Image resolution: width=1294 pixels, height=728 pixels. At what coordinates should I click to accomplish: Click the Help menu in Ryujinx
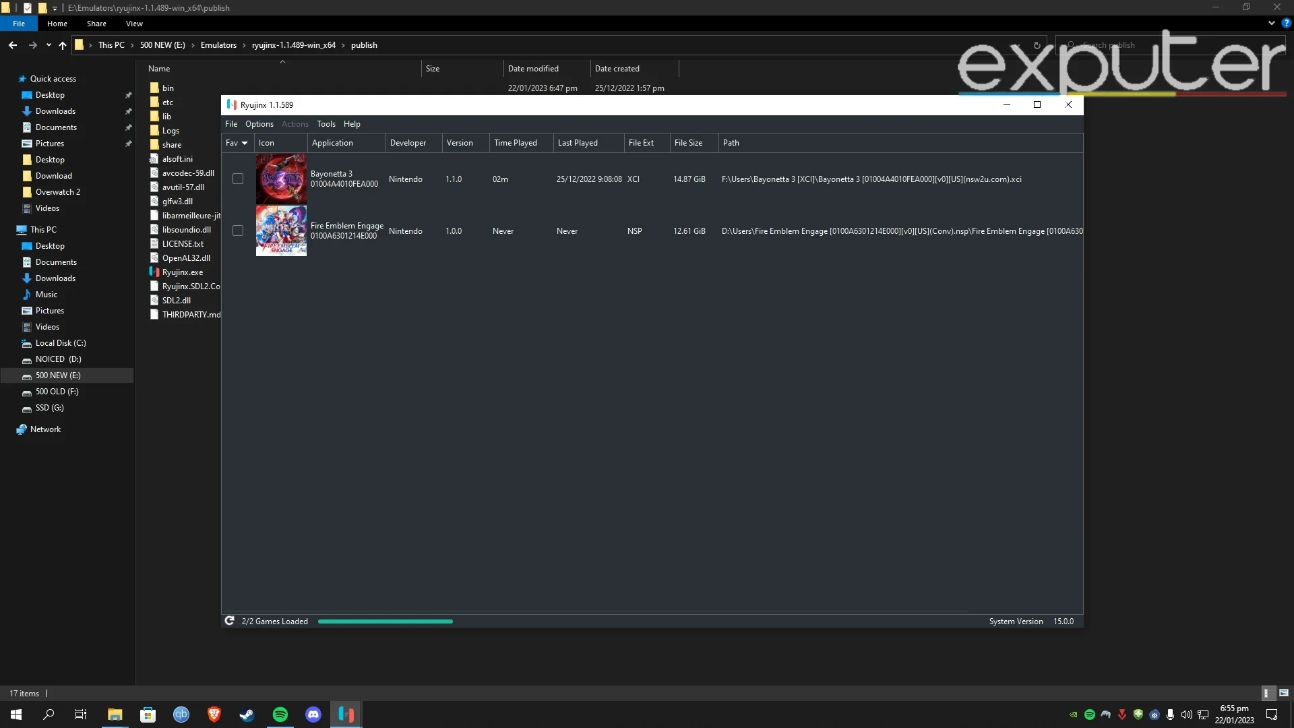[x=352, y=125]
